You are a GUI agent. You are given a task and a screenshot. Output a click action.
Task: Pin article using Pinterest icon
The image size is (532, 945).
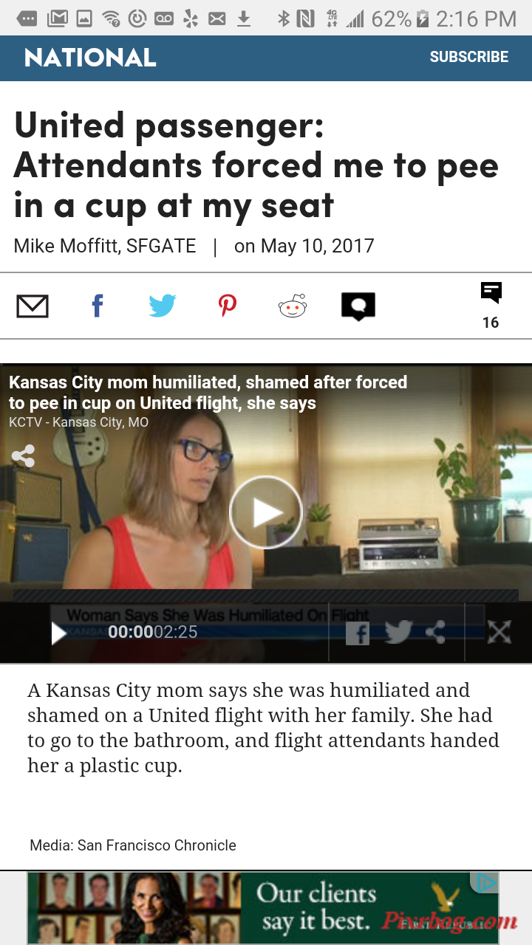pos(228,306)
